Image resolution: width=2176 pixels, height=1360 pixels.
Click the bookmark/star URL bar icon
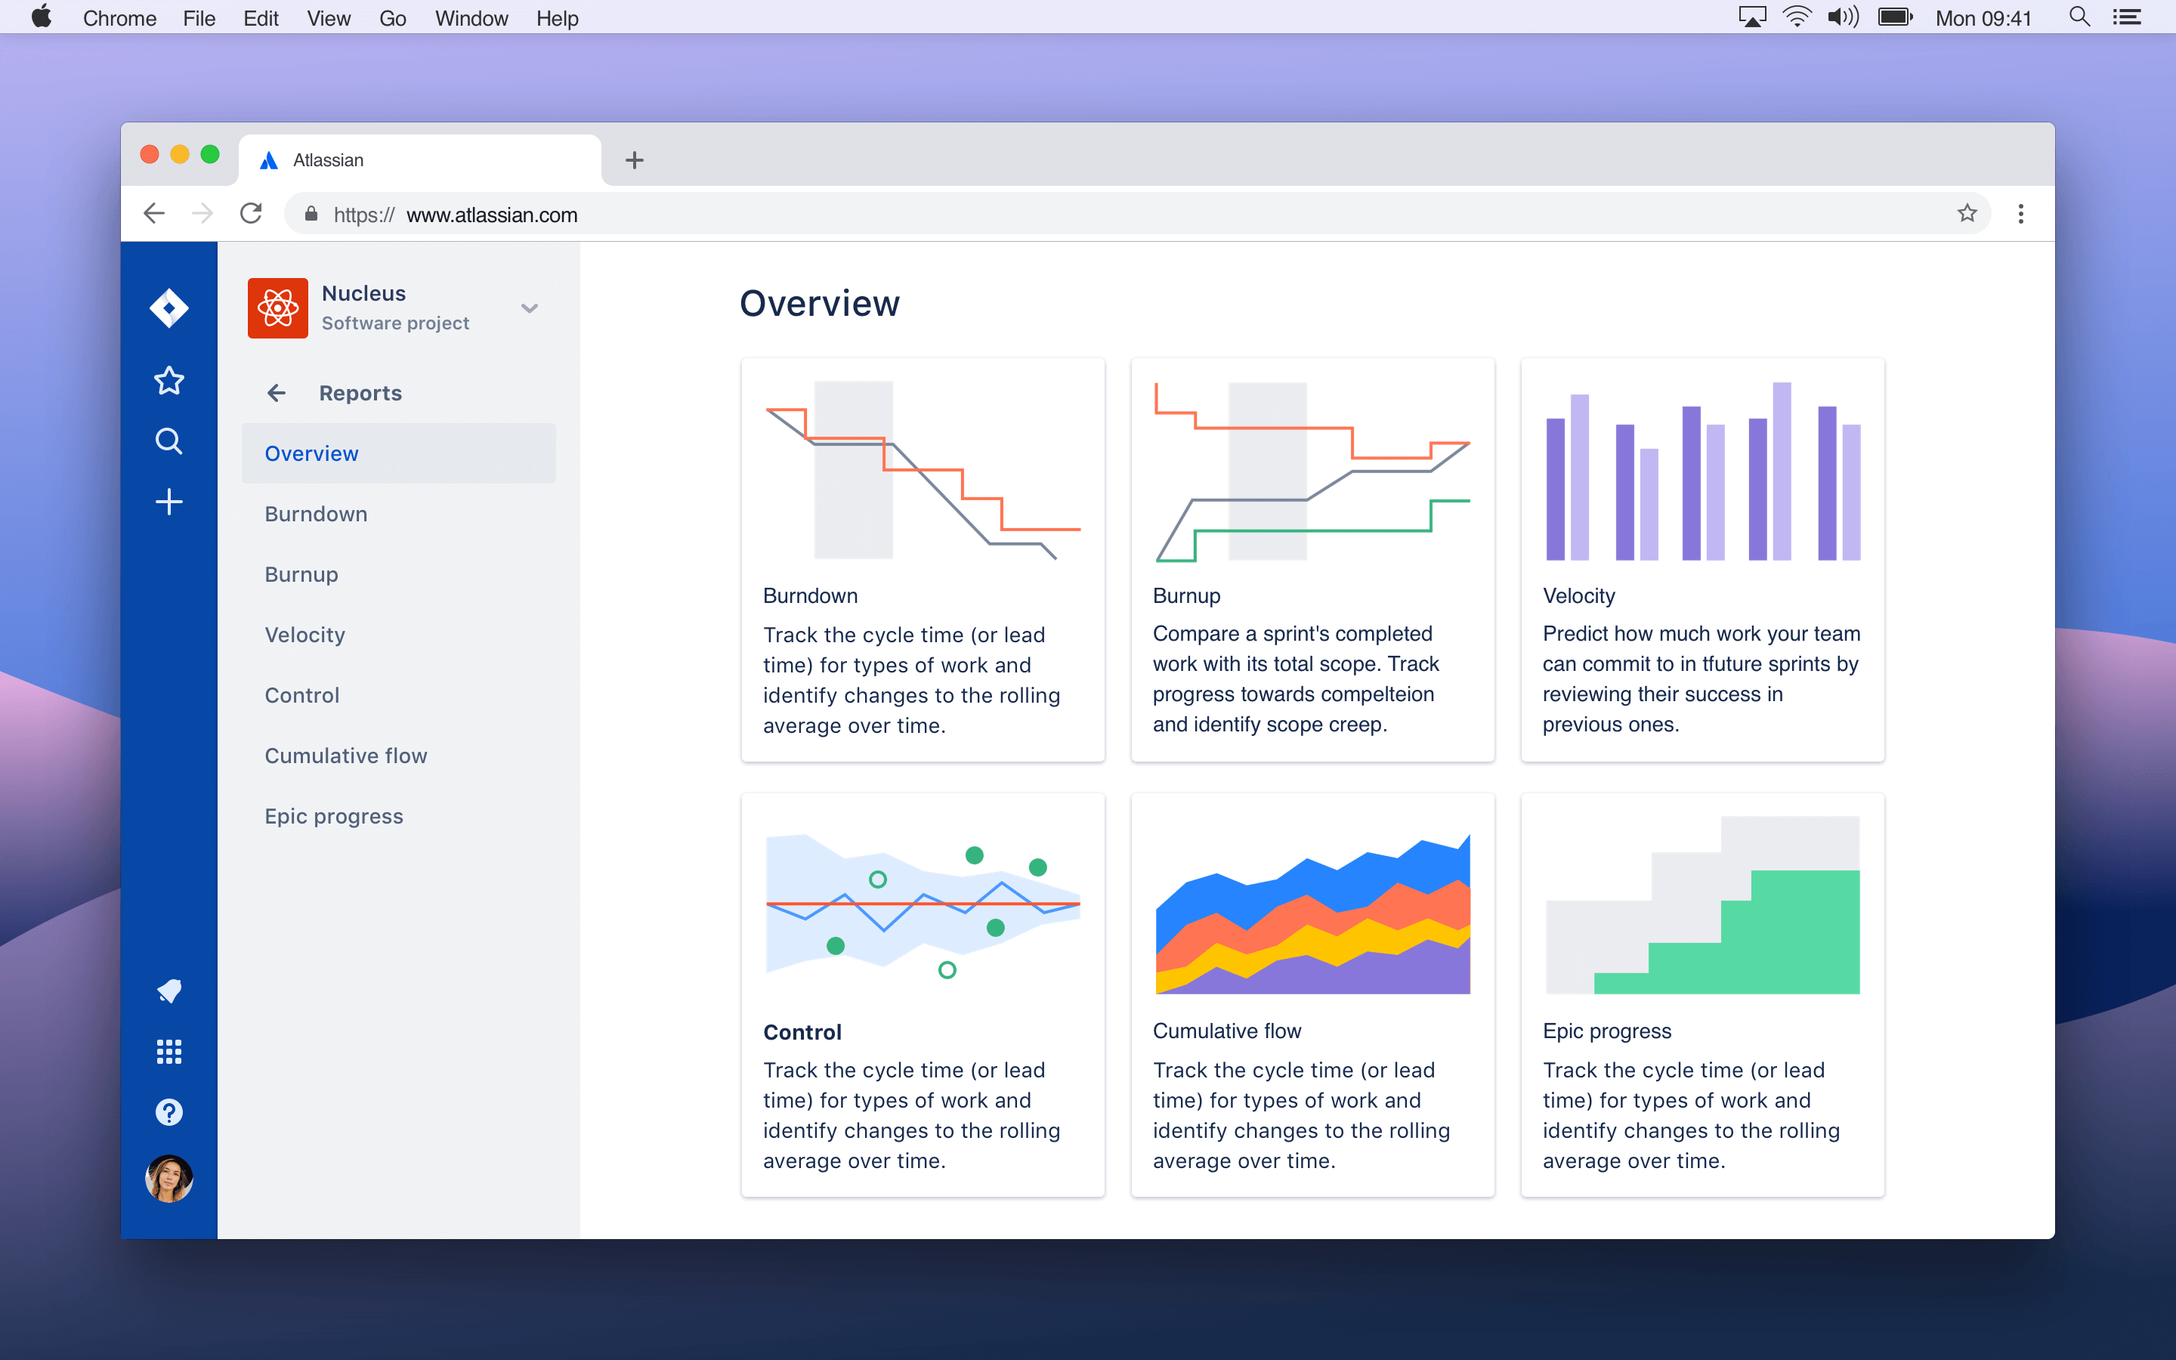pos(1967,216)
